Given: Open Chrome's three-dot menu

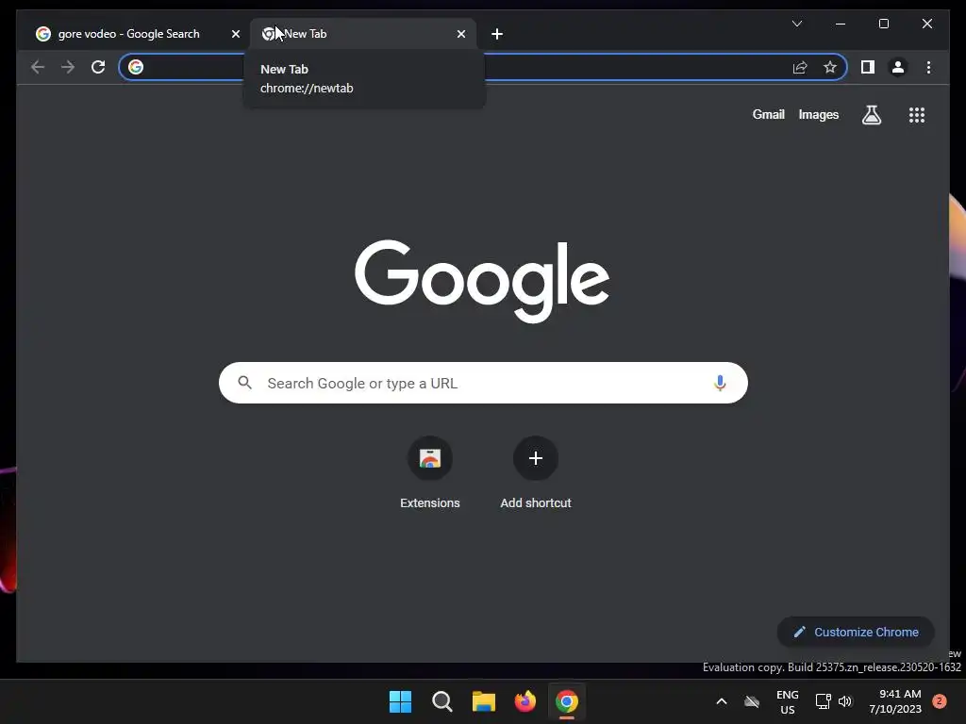Looking at the screenshot, I should [928, 67].
